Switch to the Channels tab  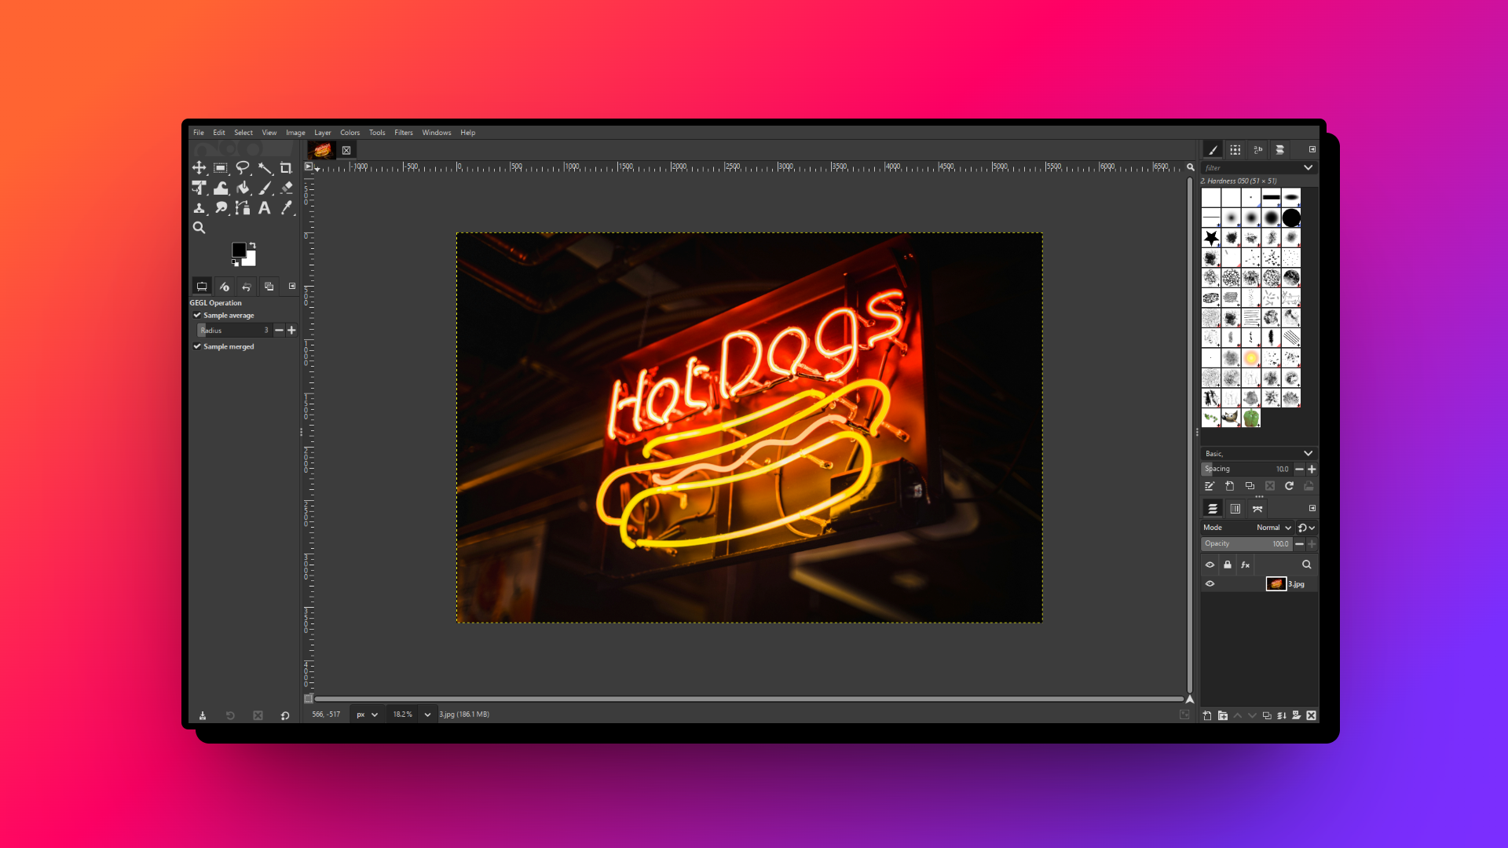pyautogui.click(x=1235, y=508)
